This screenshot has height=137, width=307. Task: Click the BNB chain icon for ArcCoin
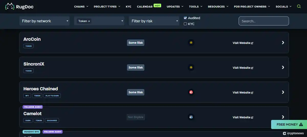point(191,43)
